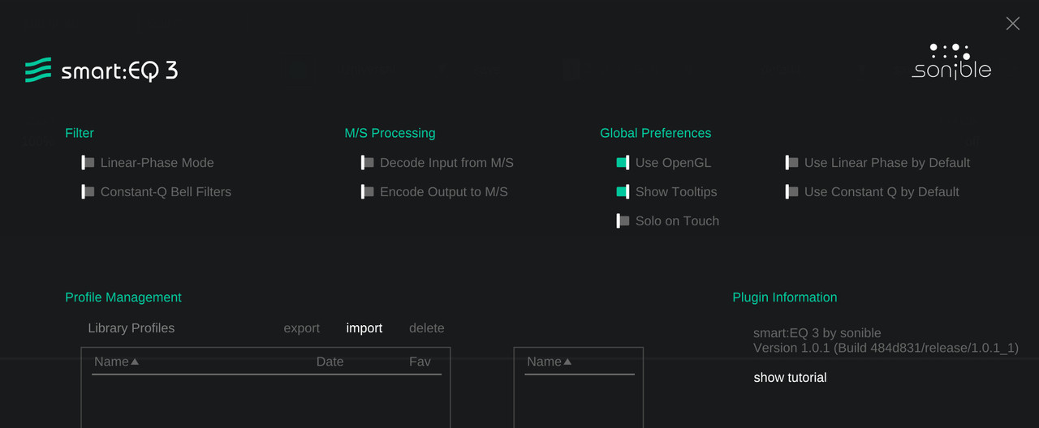Viewport: 1039px width, 428px height.
Task: Click the Version 1.0.1 build text
Action: tap(886, 348)
